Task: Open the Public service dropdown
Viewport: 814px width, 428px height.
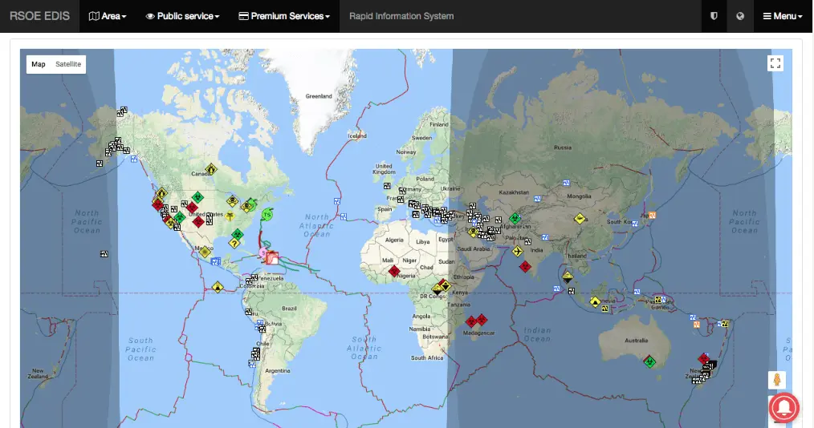Action: (x=182, y=16)
